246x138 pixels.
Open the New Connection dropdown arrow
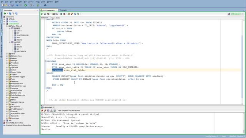7,14
